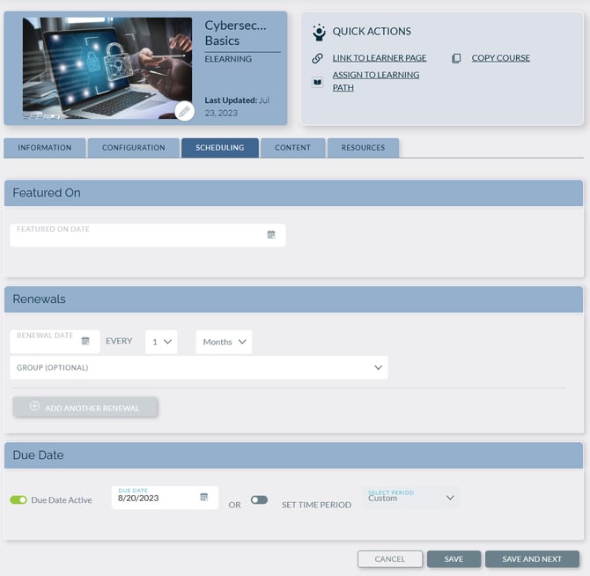Switch to the Configuration tab
This screenshot has width=590, height=576.
pyautogui.click(x=133, y=148)
